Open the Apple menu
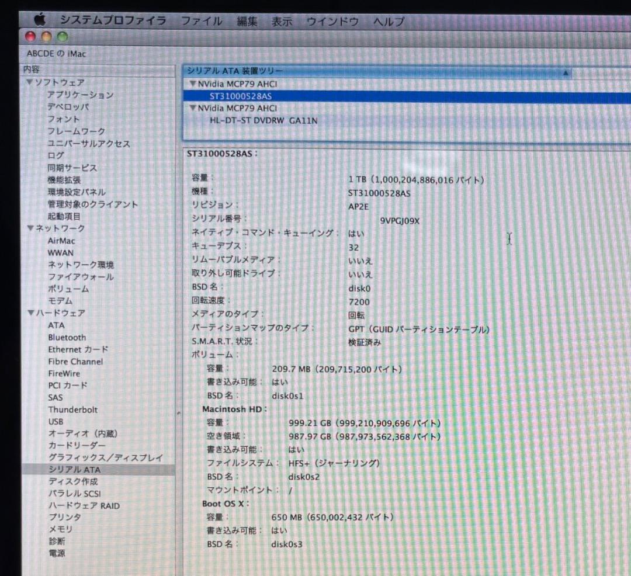631x576 pixels. (x=39, y=20)
